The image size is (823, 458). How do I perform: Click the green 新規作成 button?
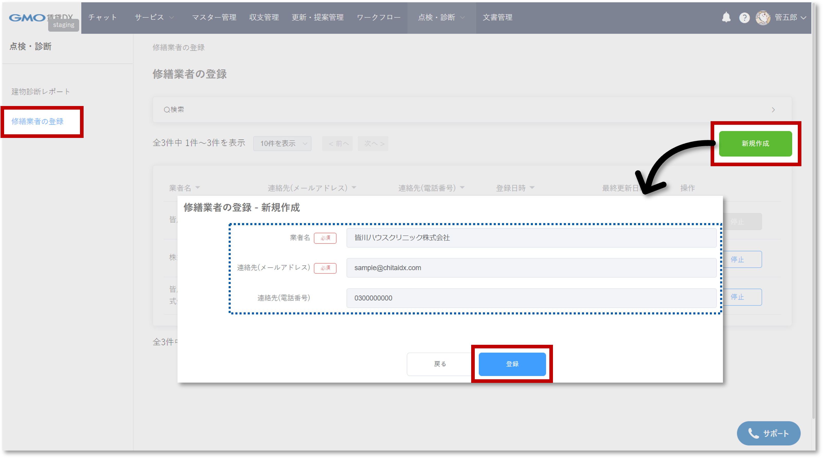pos(755,144)
